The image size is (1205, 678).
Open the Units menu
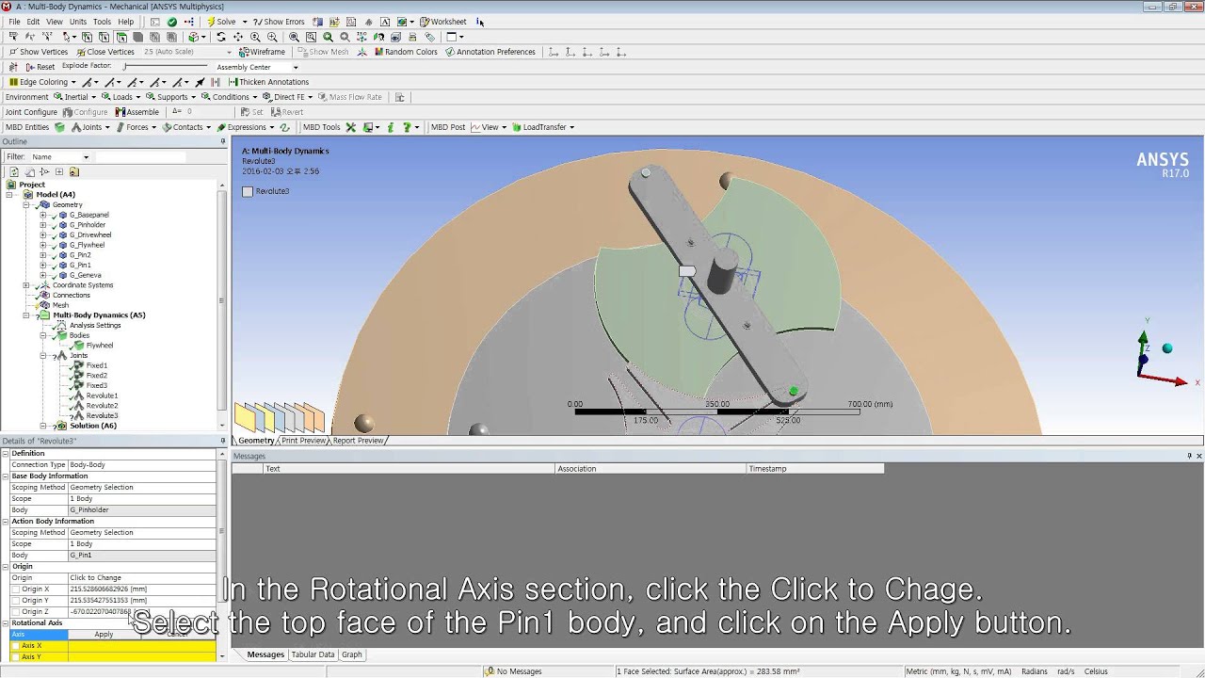pos(77,22)
